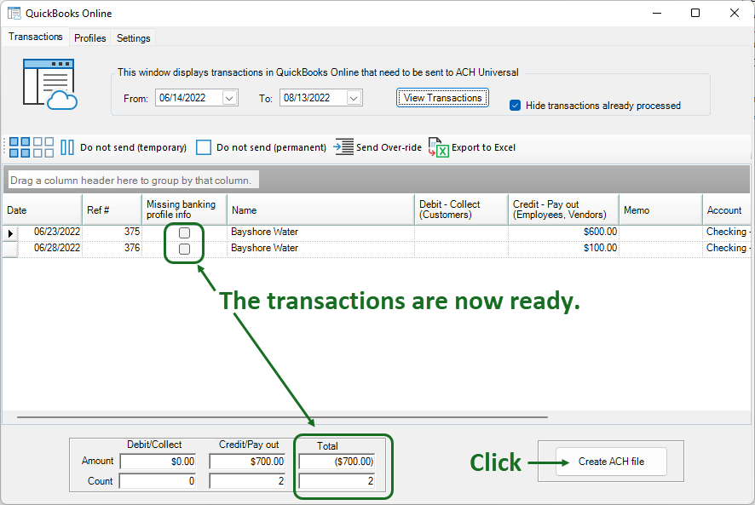
Task: Sort by the Name column header
Action: click(320, 209)
